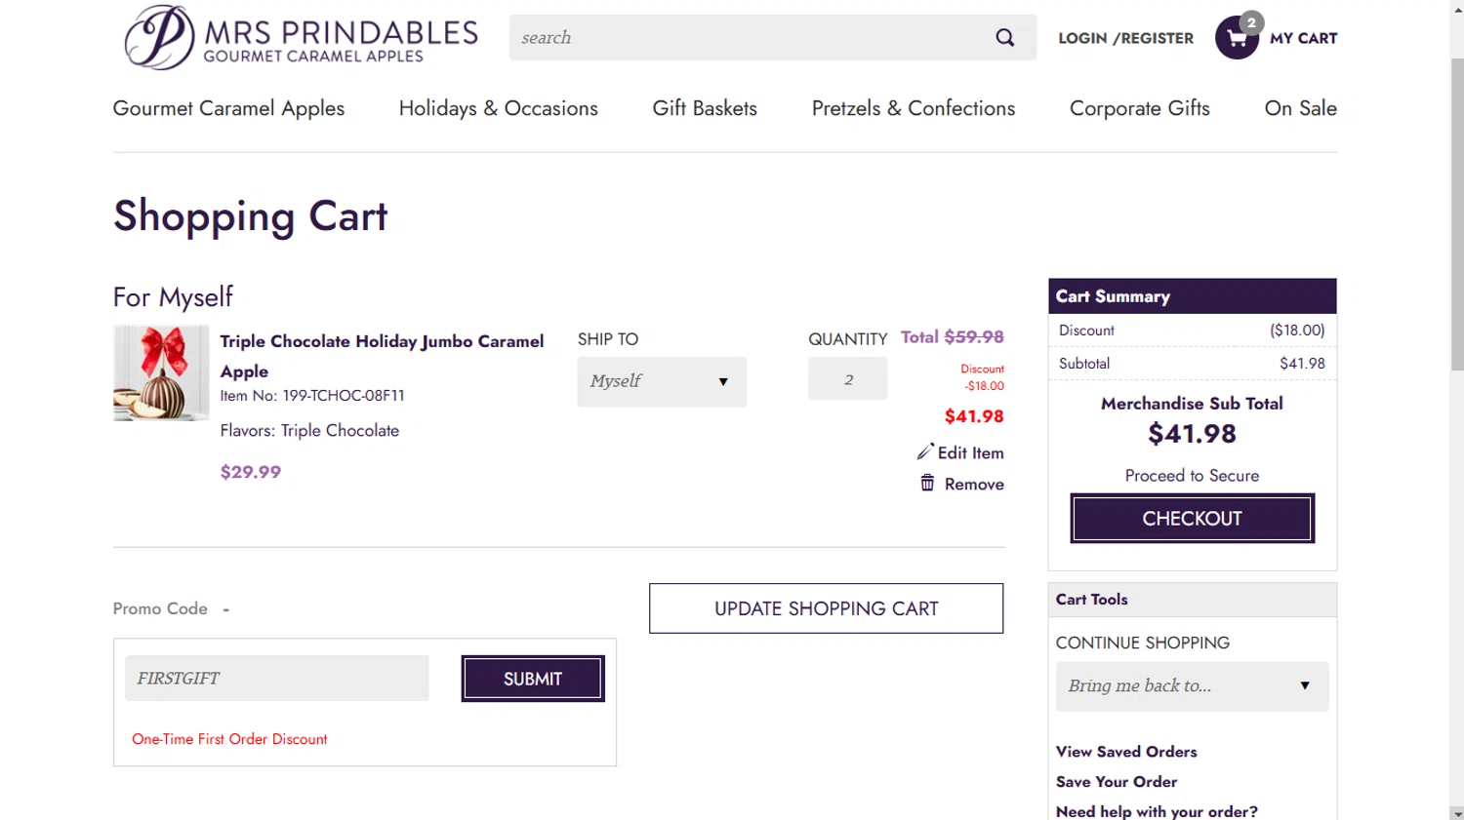Open the shopping cart icon
Image resolution: width=1464 pixels, height=820 pixels.
click(x=1237, y=38)
